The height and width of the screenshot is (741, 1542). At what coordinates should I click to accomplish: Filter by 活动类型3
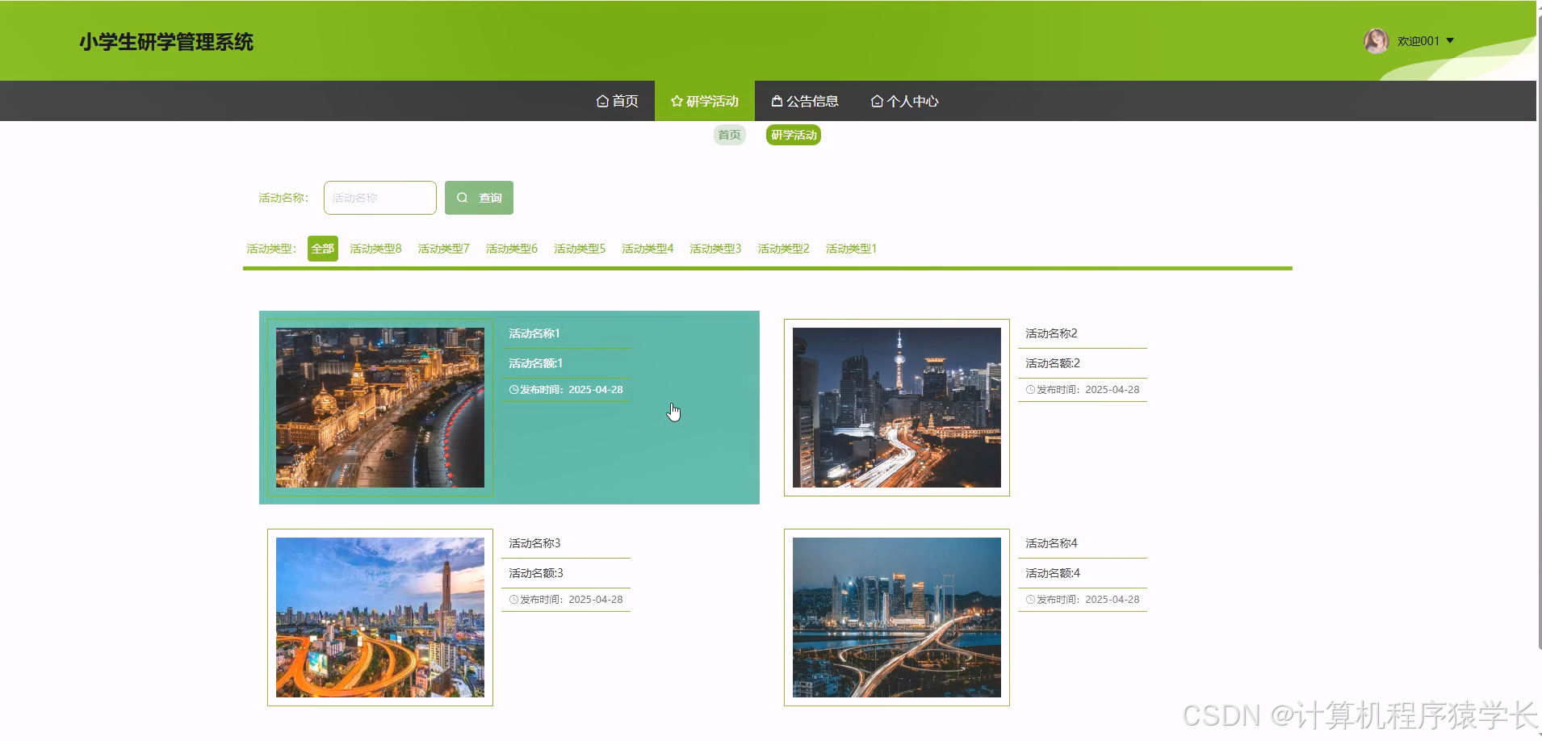point(715,249)
